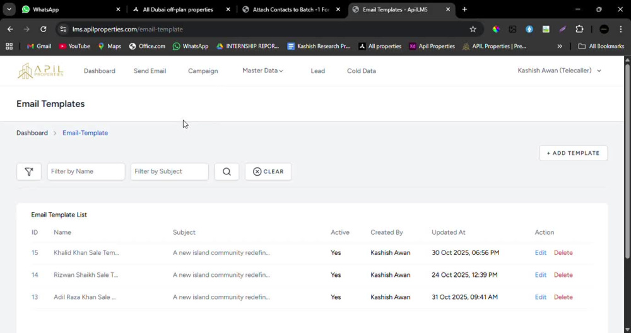
Task: Open the Kashish Research Pr... bookmark
Action: (x=319, y=46)
